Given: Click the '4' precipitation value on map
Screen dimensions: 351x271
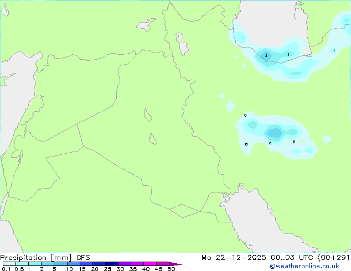Looking at the screenshot, I should 266,55.
